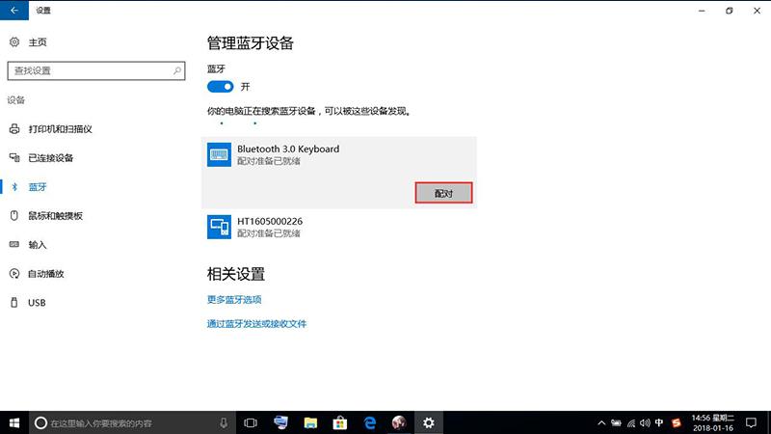This screenshot has height=434, width=771.
Task: Click the Bluetooth symbol icon in sidebar
Action: click(14, 187)
